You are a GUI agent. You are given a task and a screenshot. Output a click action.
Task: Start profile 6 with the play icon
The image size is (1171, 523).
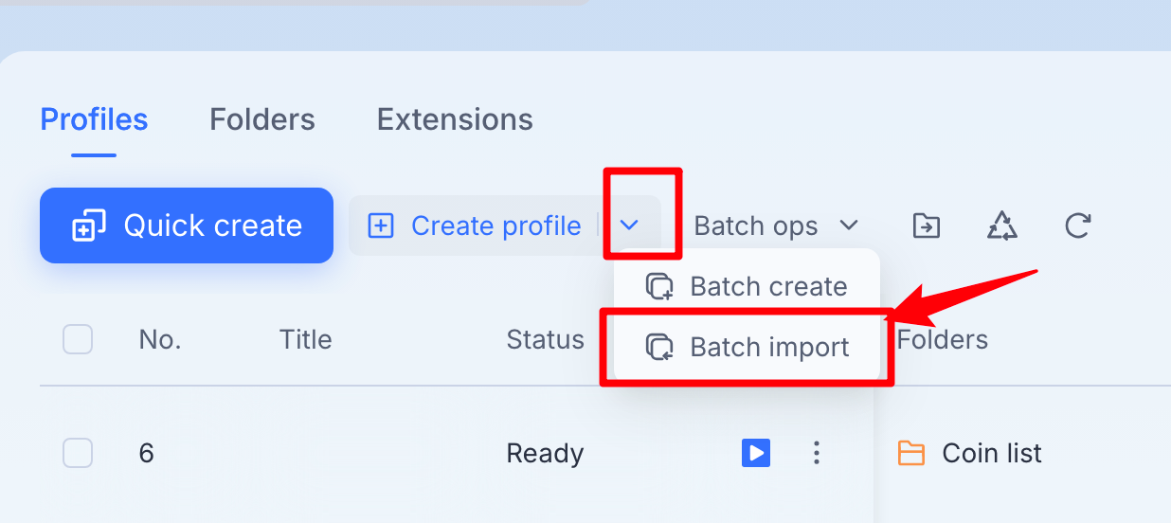coord(756,453)
